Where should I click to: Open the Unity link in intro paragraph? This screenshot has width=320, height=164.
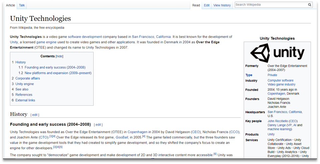click(14, 42)
